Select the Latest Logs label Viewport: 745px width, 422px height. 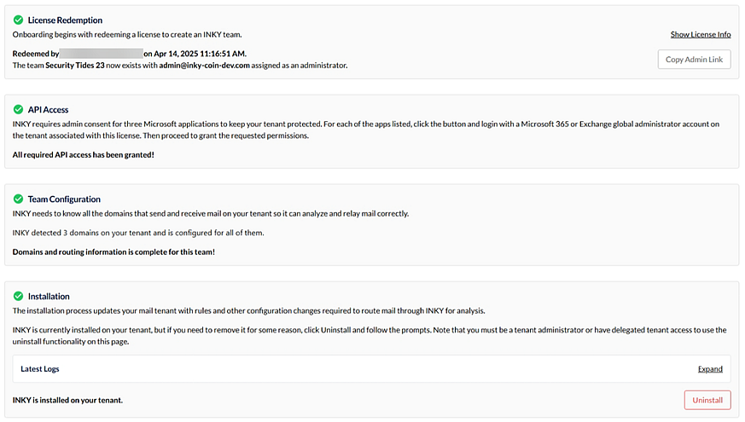tap(40, 369)
